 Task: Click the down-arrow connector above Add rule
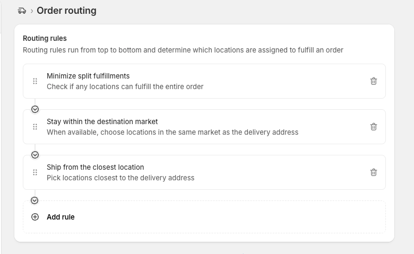34,200
